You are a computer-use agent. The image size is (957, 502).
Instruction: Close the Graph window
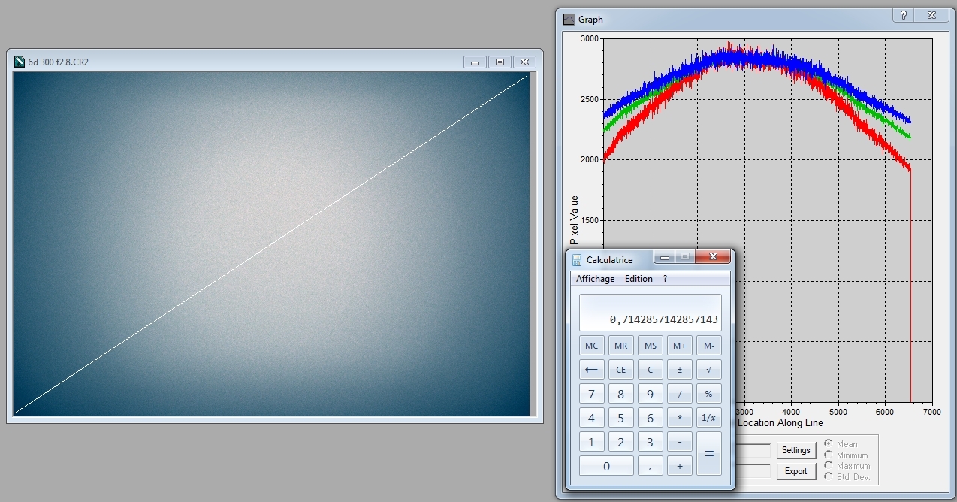(x=931, y=15)
